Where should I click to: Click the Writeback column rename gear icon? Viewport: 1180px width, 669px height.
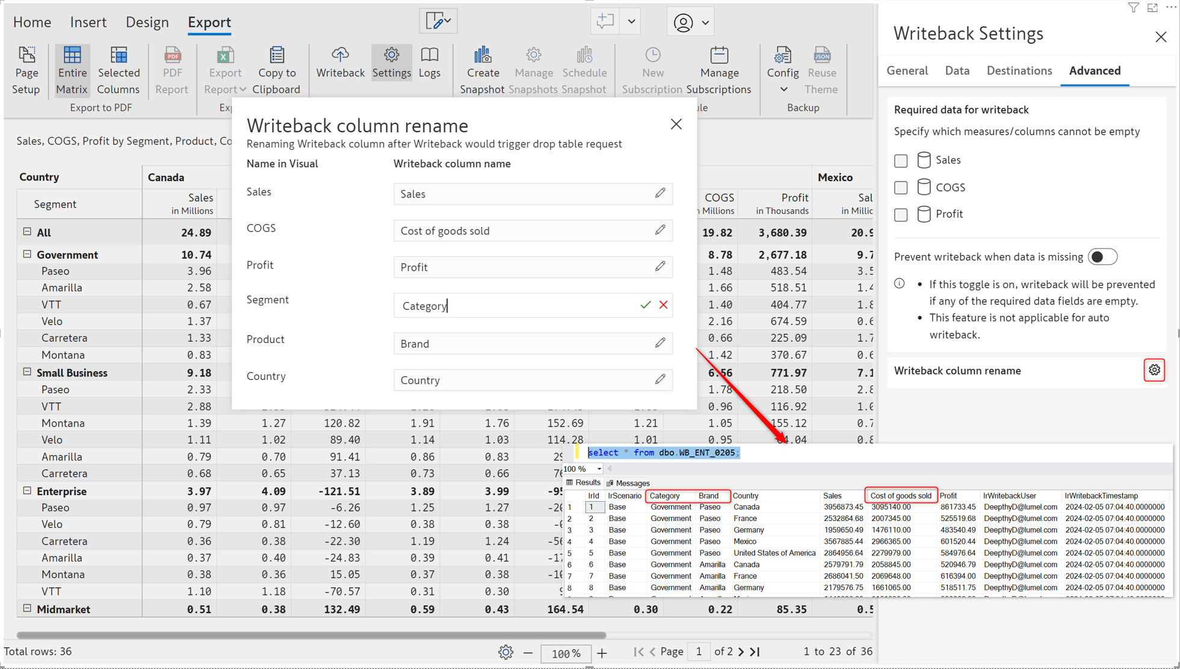[x=1154, y=370]
